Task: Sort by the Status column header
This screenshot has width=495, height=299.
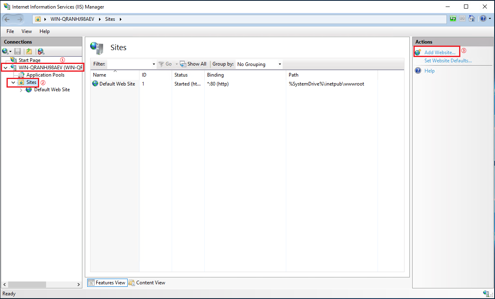Action: 188,75
